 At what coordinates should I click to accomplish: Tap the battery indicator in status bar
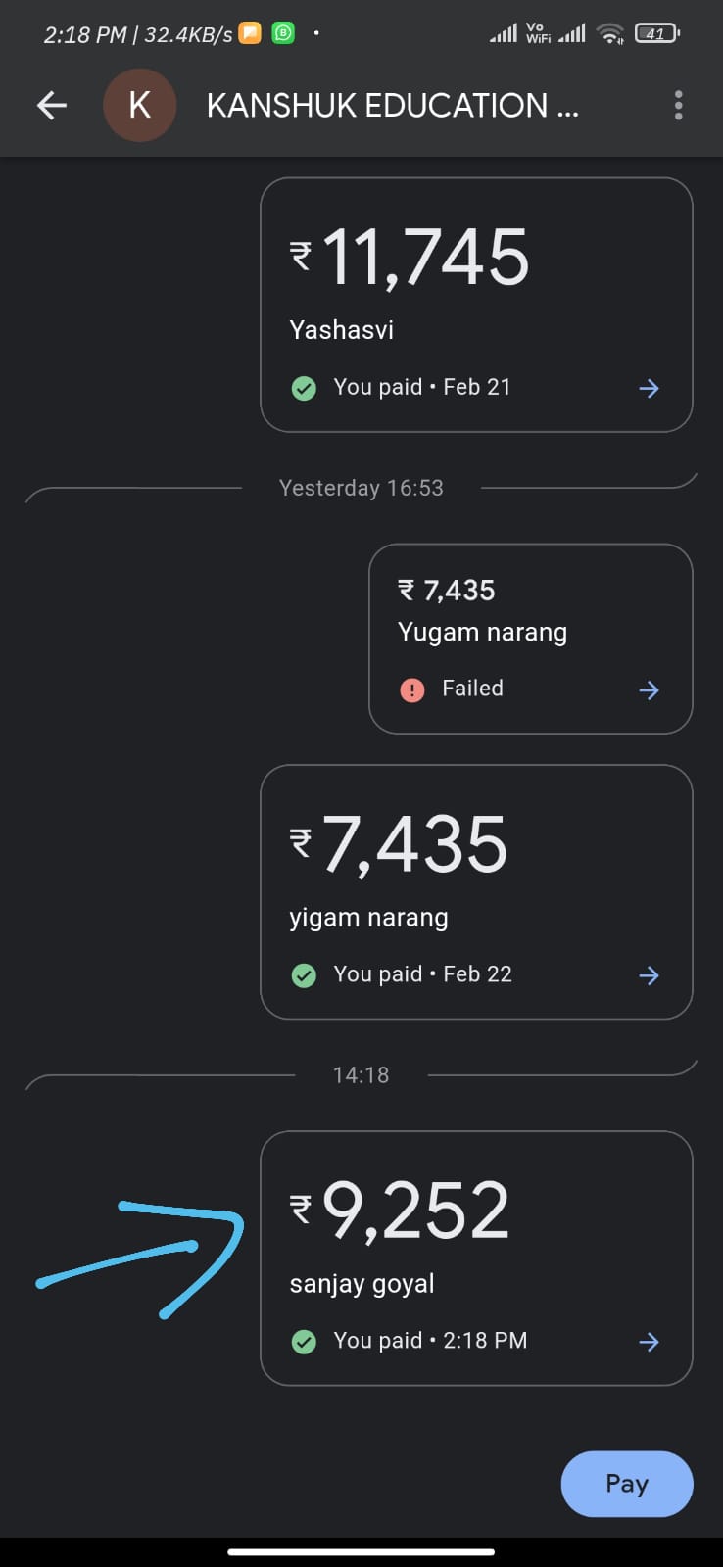[x=656, y=34]
